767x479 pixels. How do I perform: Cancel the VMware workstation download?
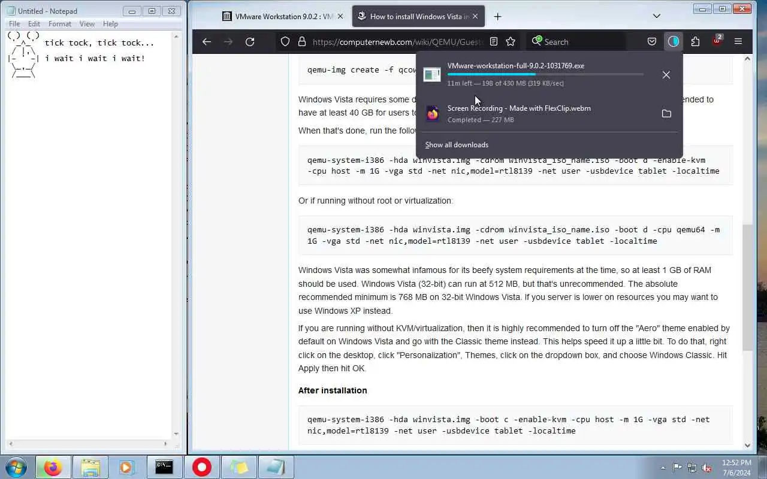coord(666,75)
